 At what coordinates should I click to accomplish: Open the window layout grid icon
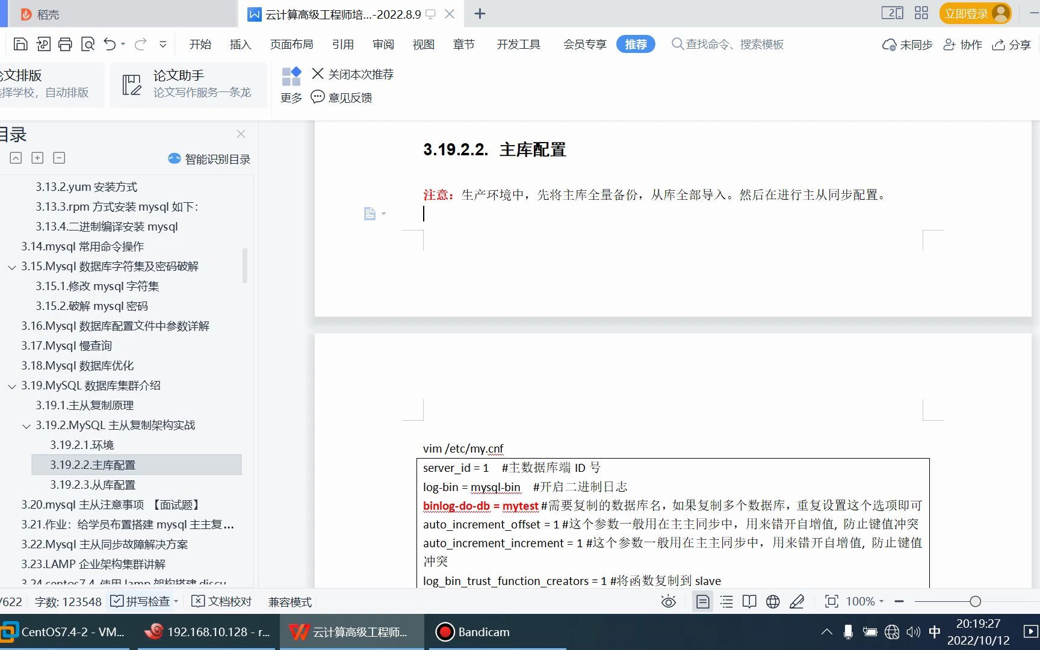click(x=921, y=13)
